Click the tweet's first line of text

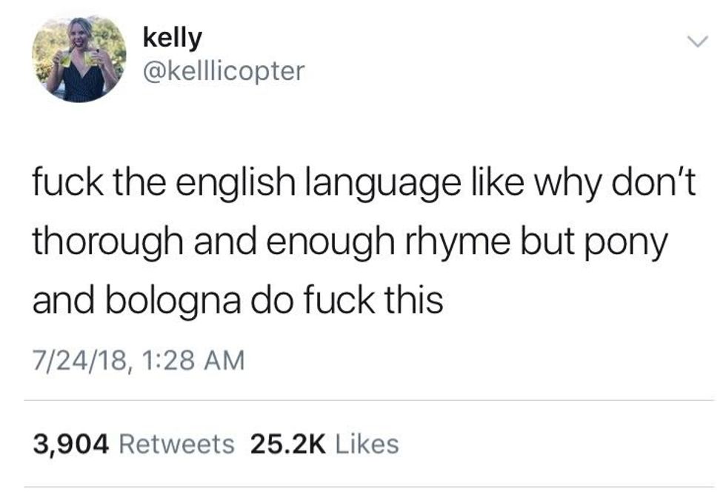[364, 184]
